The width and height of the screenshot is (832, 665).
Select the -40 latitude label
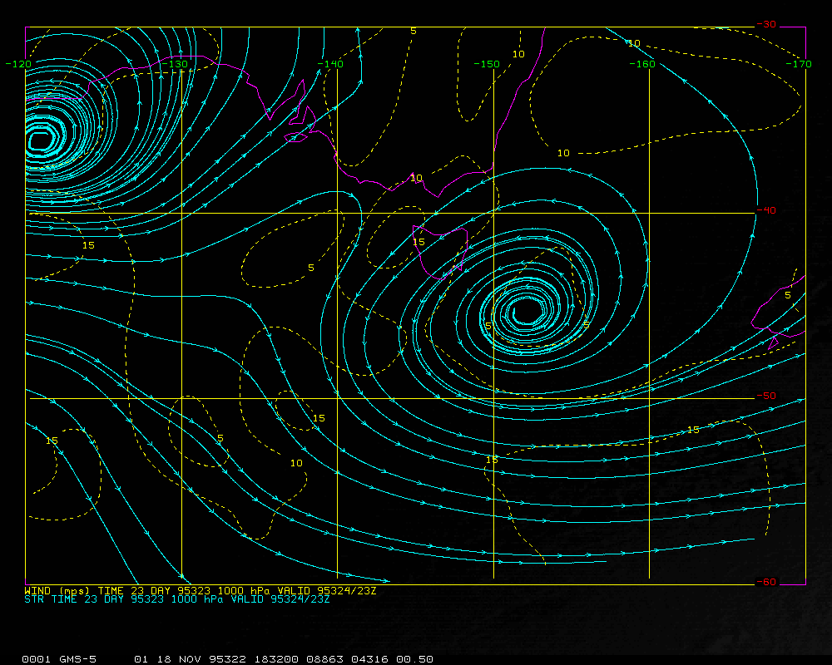click(765, 210)
